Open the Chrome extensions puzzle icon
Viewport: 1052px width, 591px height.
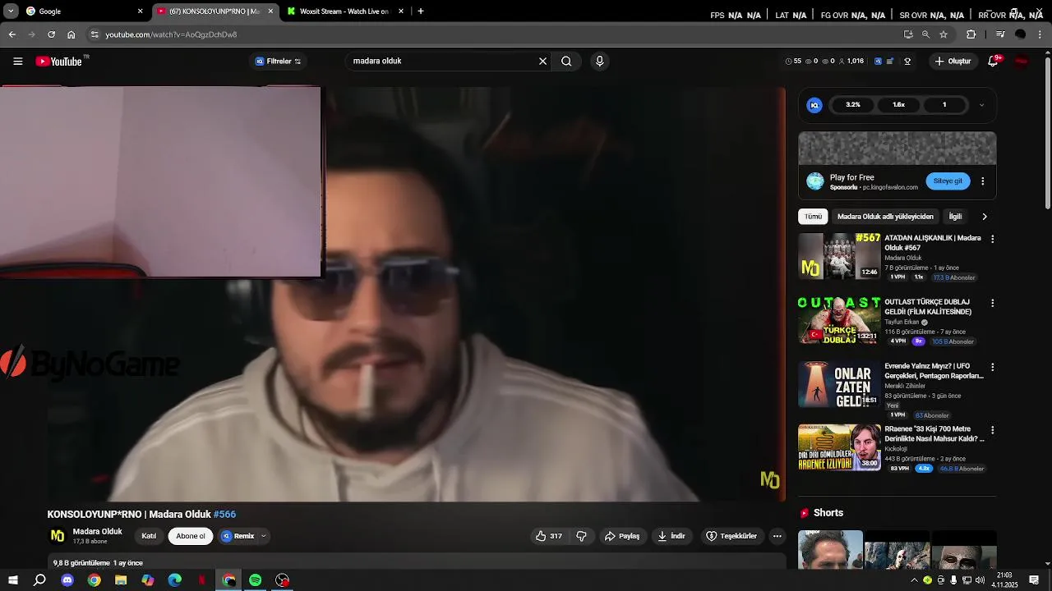tap(971, 34)
